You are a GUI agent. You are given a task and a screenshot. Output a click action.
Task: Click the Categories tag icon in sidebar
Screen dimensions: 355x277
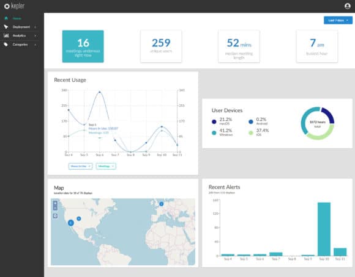tap(6, 45)
